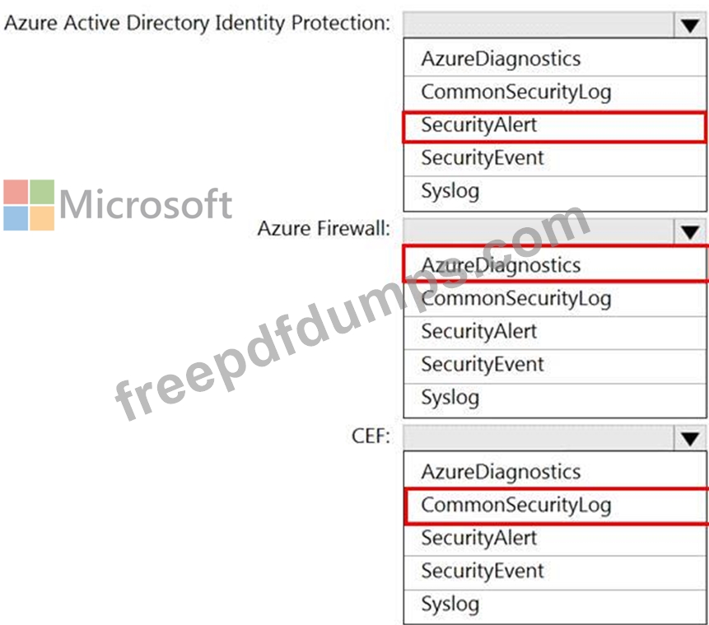Choose Syslog in Identity Protection list
The height and width of the screenshot is (625, 709).
point(450,191)
